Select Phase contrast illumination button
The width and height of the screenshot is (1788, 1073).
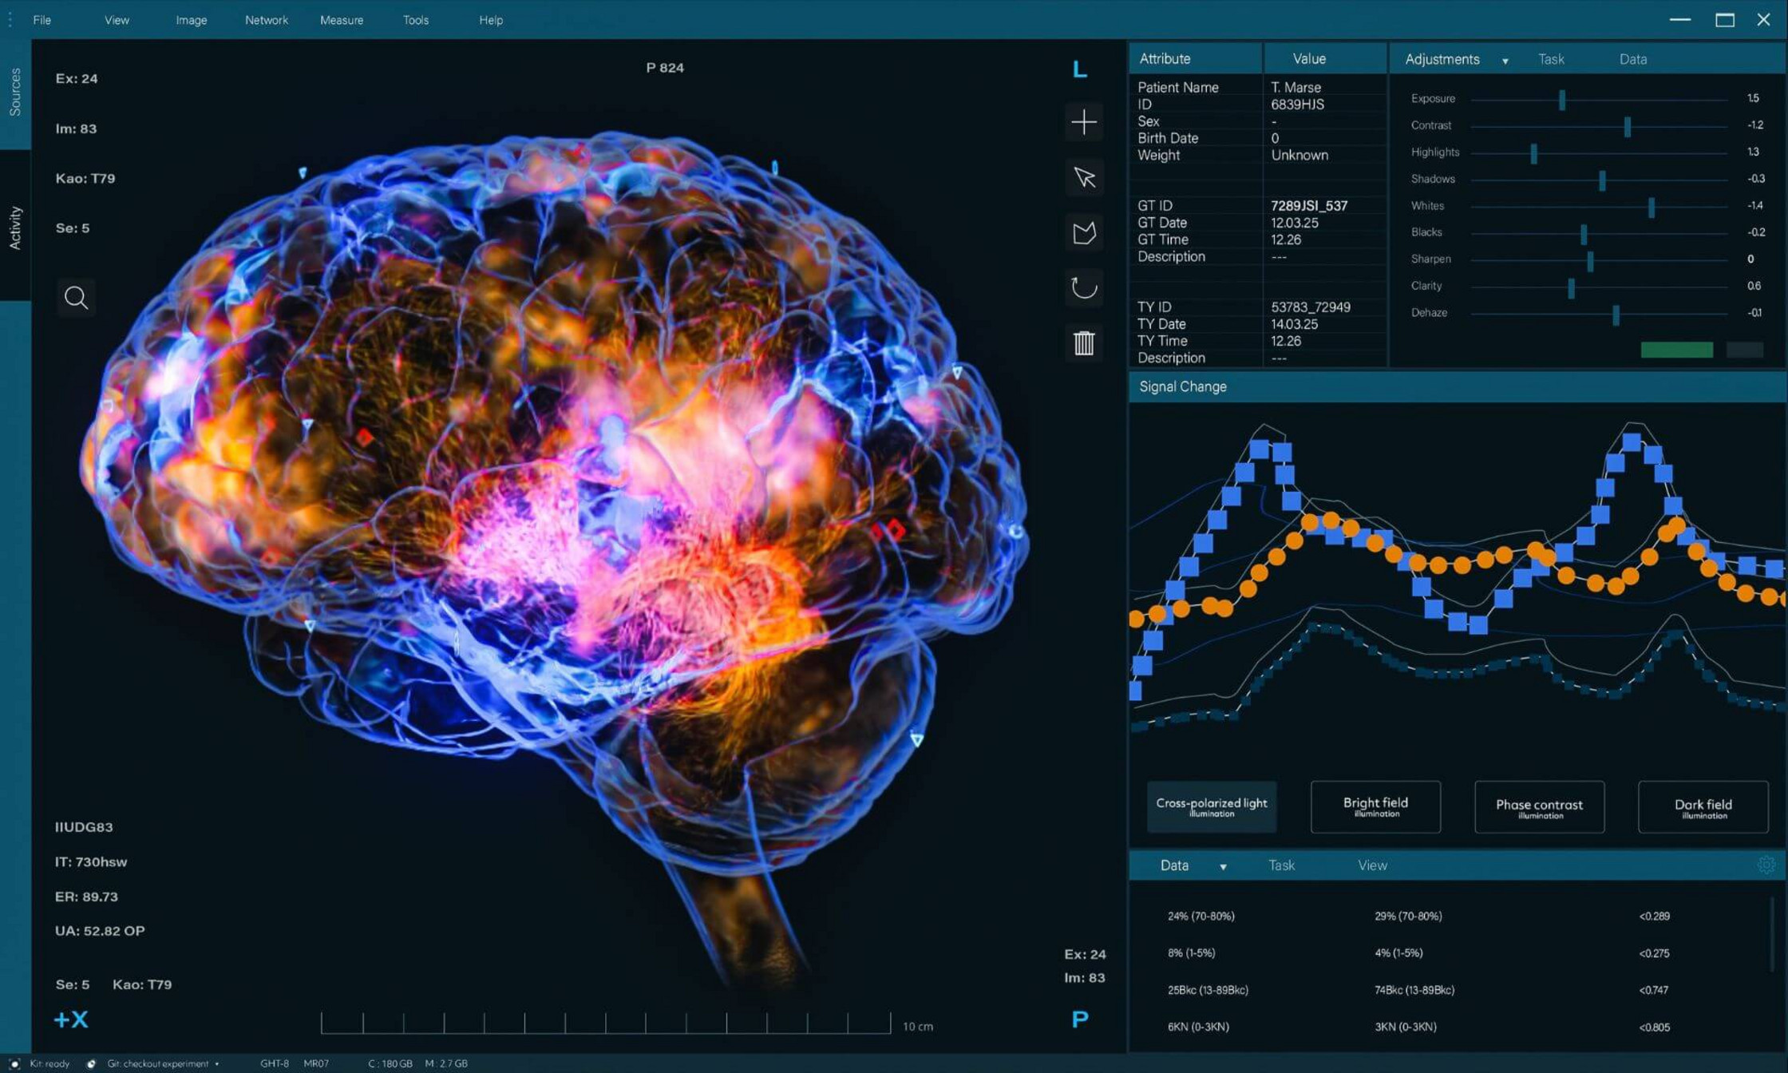[x=1539, y=807]
